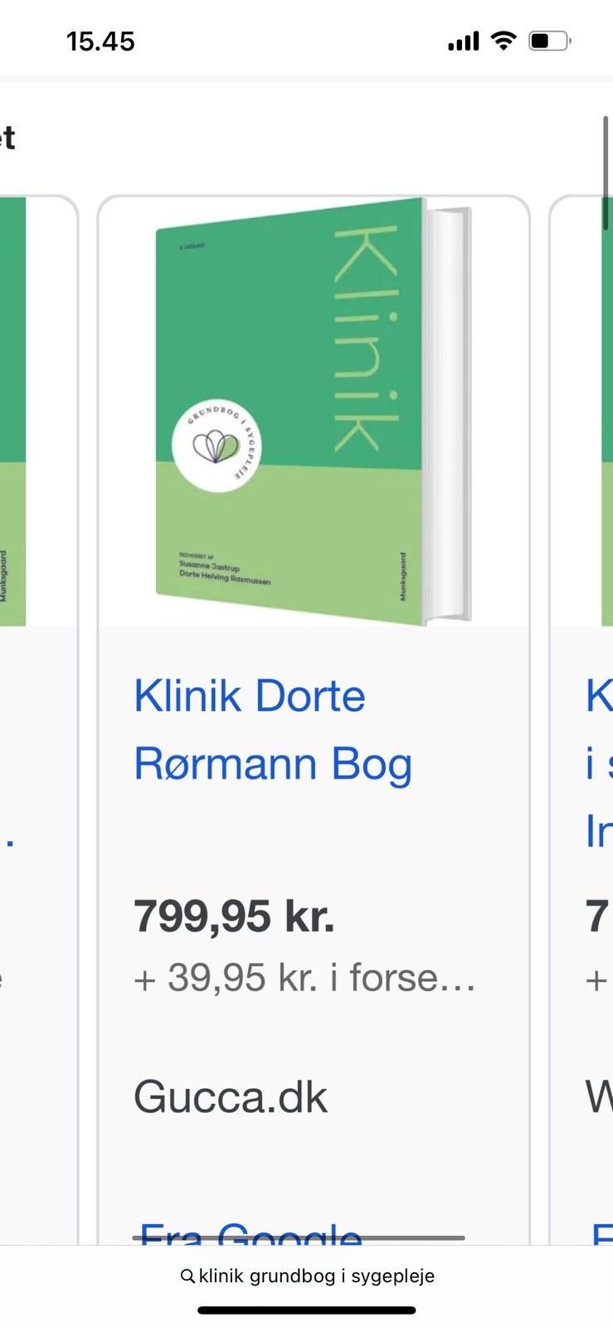This screenshot has width=613, height=1327.
Task: Open the Gucca.dk seller name
Action: 231,1096
